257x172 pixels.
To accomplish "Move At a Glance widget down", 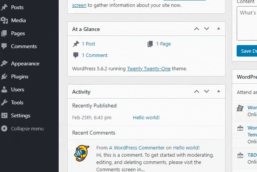I will pyautogui.click(x=206, y=29).
